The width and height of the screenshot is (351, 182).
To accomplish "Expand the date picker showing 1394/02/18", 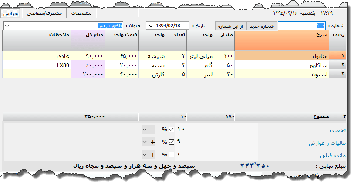I will point(151,26).
